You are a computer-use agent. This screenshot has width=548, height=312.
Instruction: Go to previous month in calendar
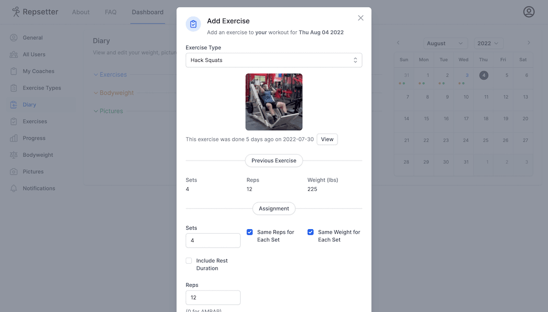tap(398, 43)
